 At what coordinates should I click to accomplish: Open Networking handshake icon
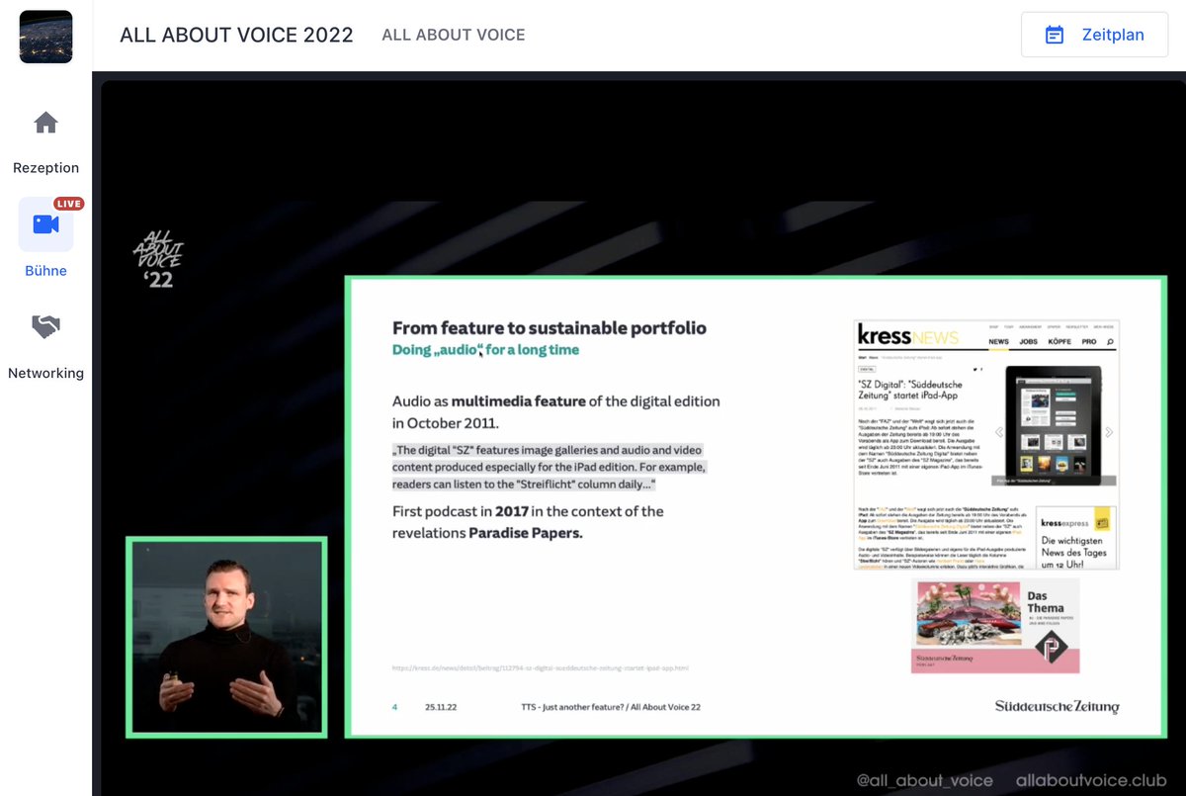click(x=45, y=327)
